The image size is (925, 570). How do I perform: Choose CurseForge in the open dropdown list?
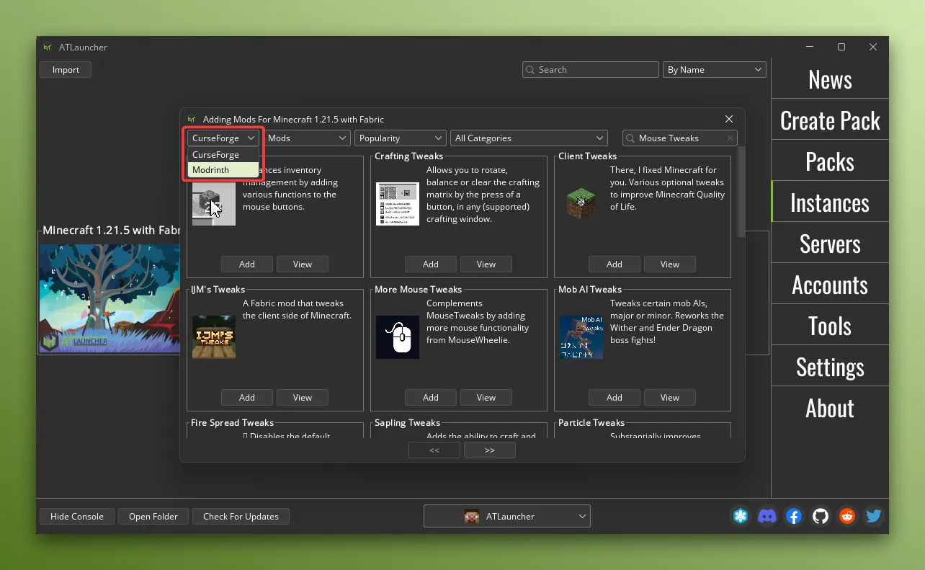(x=223, y=155)
